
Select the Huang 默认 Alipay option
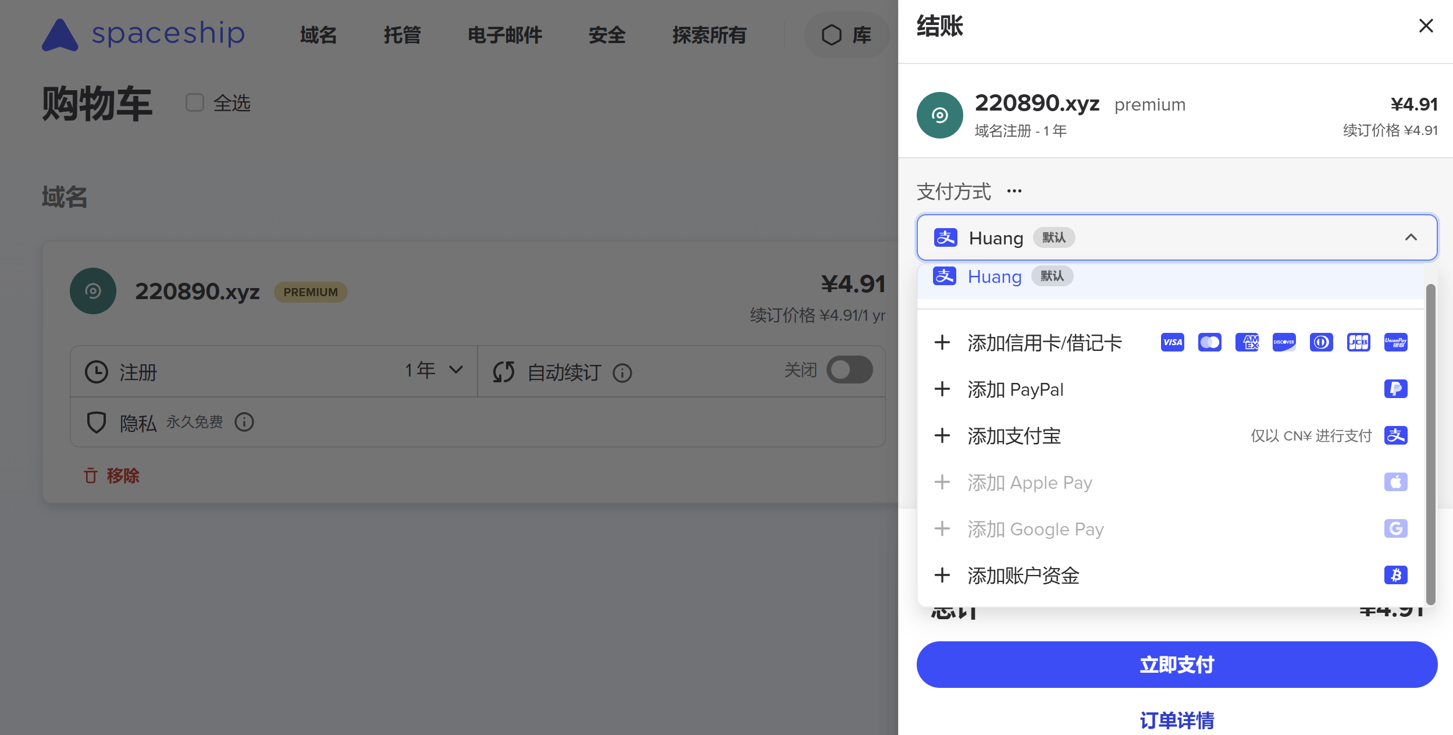click(x=1170, y=280)
